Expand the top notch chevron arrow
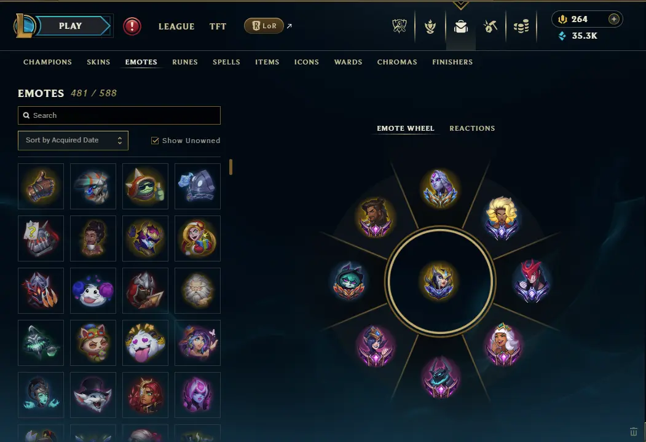 pyautogui.click(x=460, y=5)
